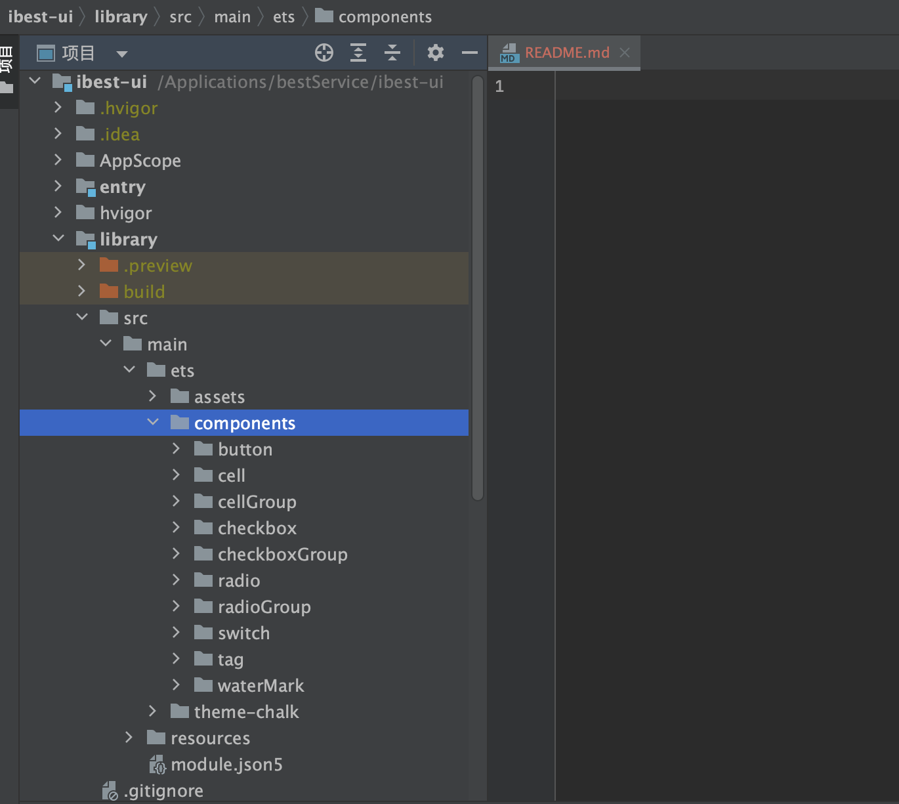Screen dimensions: 899x804
Task: Click the entry module folder icon
Action: click(x=86, y=187)
